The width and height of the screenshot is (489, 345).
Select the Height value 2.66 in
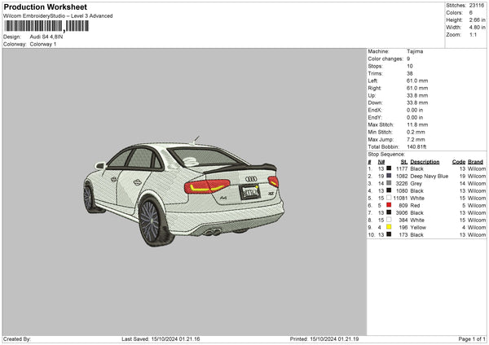[477, 20]
